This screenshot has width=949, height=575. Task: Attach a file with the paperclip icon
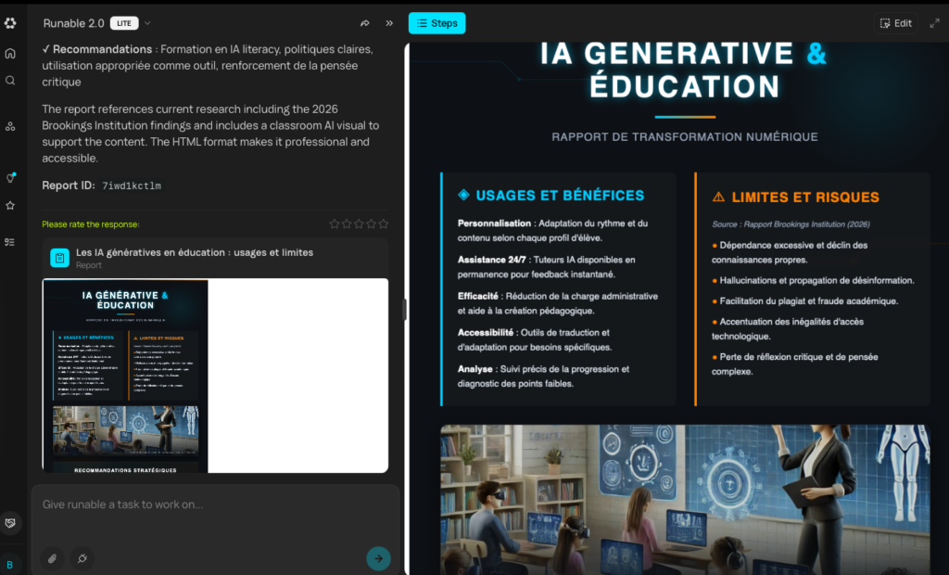point(53,558)
